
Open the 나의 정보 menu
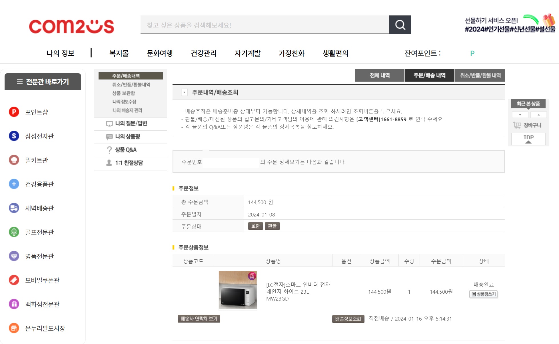60,53
